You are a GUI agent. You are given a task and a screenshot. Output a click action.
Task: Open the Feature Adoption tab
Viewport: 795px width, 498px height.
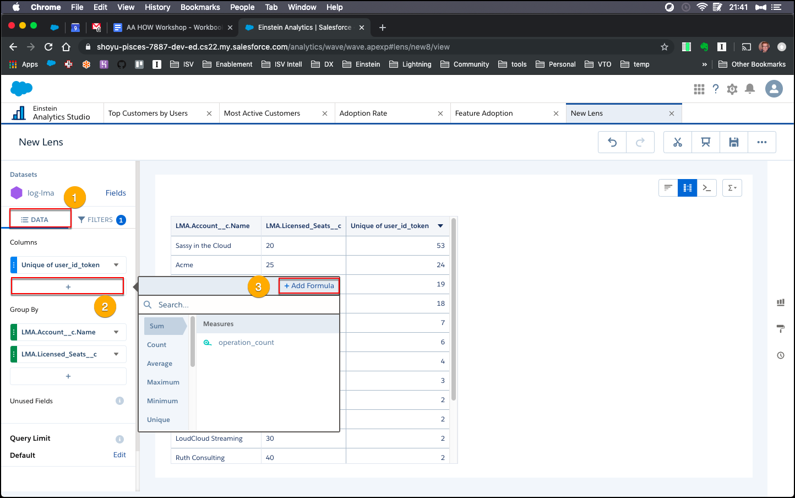coord(484,113)
